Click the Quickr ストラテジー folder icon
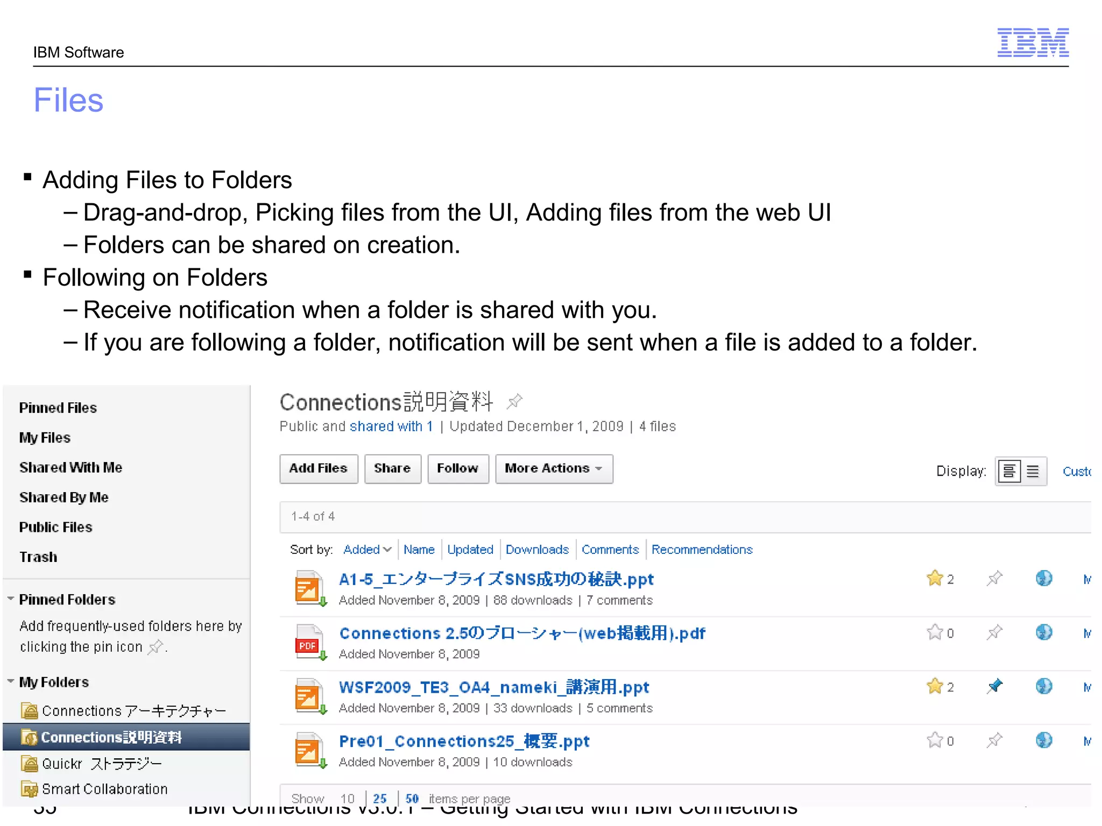 pos(30,764)
